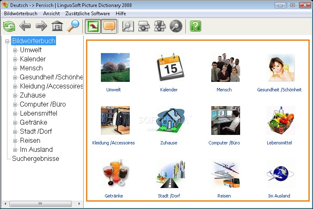Open the Im Ausland link
This screenshot has width=313, height=209.
pyautogui.click(x=279, y=196)
